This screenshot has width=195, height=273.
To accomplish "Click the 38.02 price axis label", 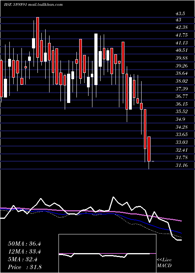I will tap(181, 81).
